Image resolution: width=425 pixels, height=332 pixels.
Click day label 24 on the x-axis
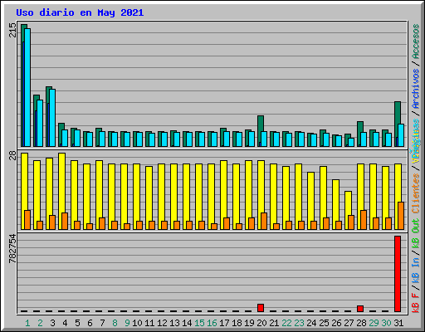pos(311,323)
